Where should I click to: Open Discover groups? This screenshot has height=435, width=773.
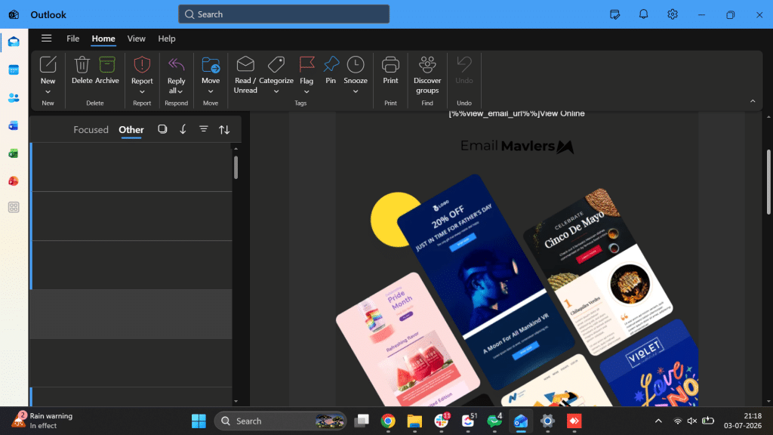point(427,75)
